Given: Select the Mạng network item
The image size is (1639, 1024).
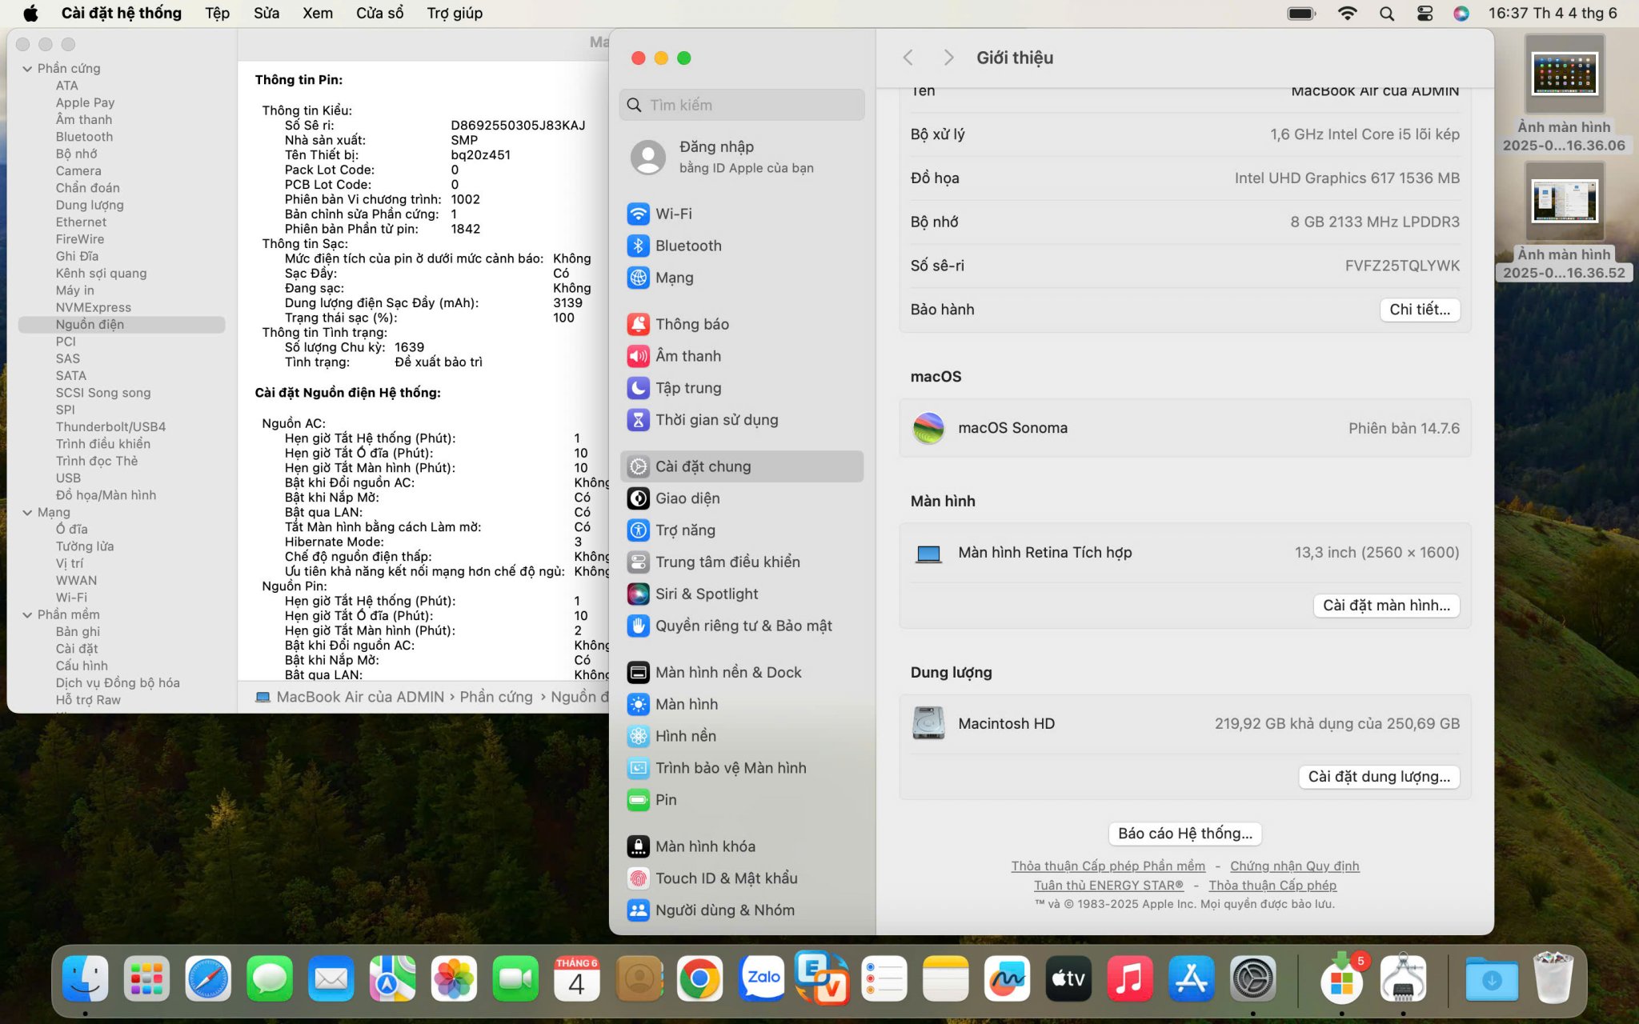Looking at the screenshot, I should tap(742, 278).
